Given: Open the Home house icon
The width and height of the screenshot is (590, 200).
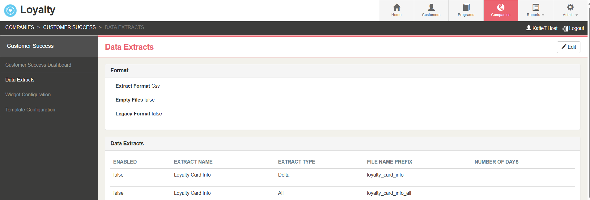Looking at the screenshot, I should click(x=397, y=7).
